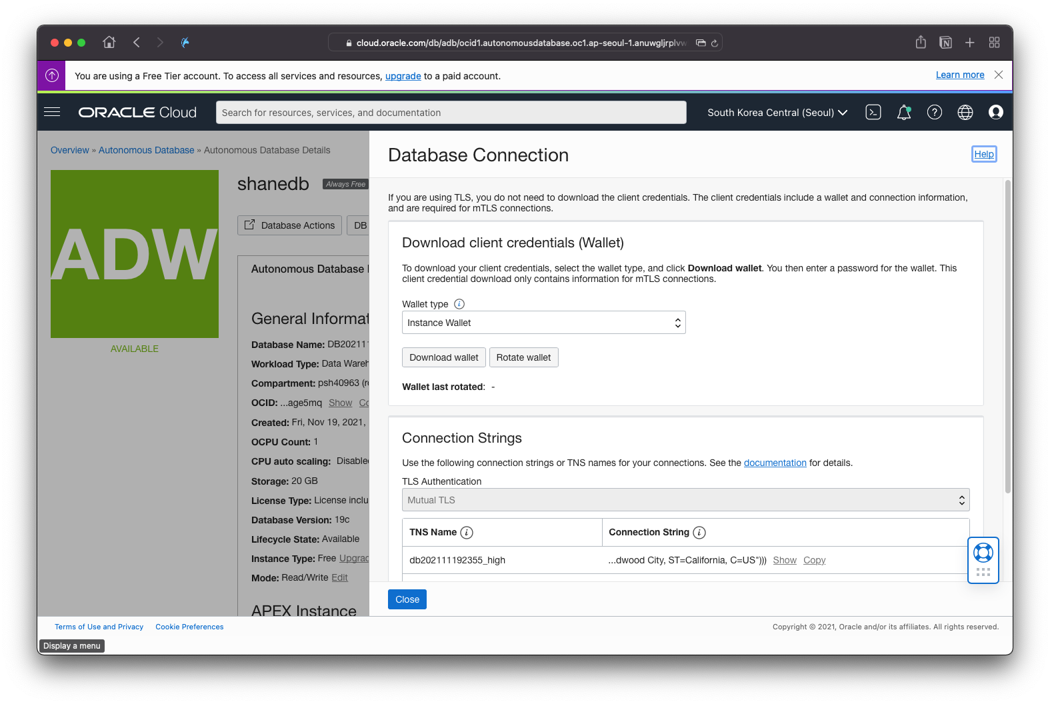Click Database Actions button

click(289, 225)
